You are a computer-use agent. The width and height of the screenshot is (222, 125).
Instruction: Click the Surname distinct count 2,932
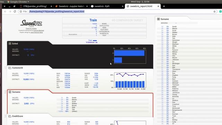point(26,103)
